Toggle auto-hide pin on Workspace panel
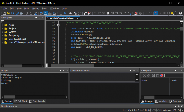 pyautogui.click(x=39, y=18)
